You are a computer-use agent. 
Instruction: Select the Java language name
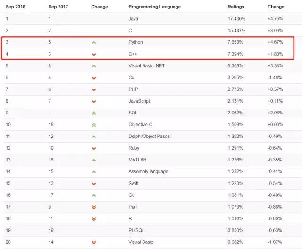(x=134, y=19)
